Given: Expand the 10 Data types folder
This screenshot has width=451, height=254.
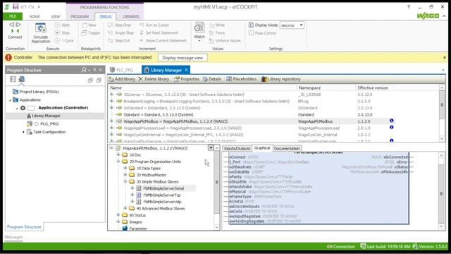Looking at the screenshot, I should (x=125, y=168).
